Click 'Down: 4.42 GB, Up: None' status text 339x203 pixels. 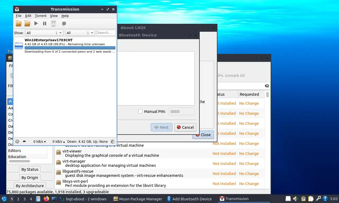tap(87, 141)
